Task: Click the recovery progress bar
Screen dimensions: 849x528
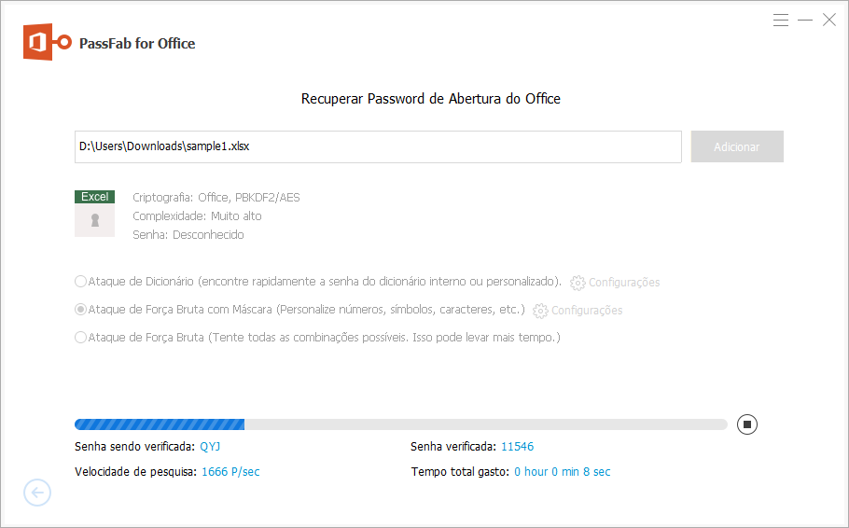Action: (x=400, y=424)
